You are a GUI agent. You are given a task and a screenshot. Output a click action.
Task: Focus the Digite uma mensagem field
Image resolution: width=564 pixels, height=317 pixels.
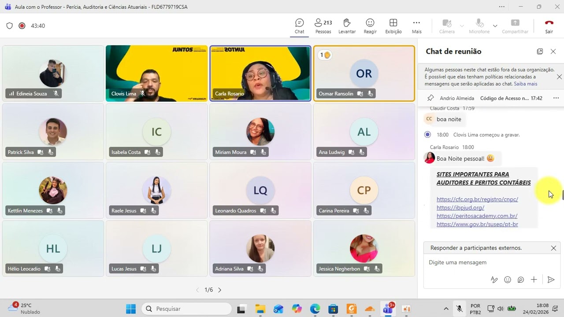(x=492, y=262)
